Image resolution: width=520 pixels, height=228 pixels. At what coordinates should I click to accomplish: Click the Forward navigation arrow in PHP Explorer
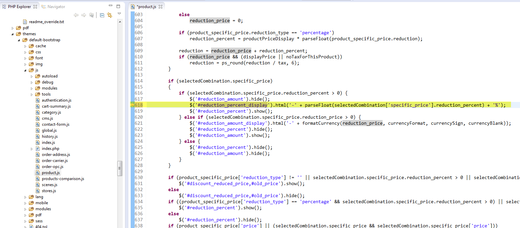pos(83,15)
